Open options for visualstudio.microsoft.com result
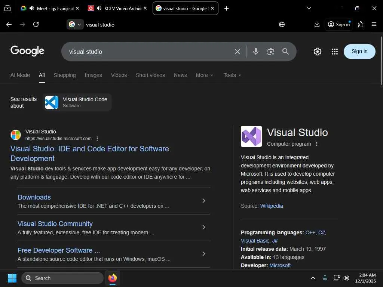383x287 pixels. 97,139
